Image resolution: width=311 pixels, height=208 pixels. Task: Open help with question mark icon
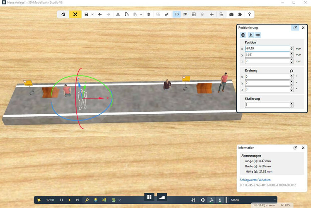click(x=249, y=14)
